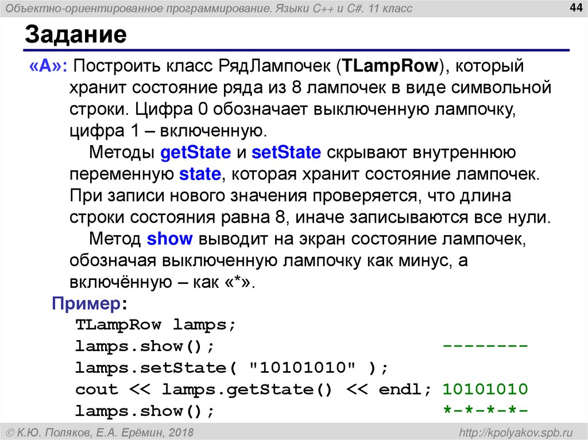Open the kpolyakov.spb.ru link in the footer
The height and width of the screenshot is (440, 588).
click(x=516, y=433)
